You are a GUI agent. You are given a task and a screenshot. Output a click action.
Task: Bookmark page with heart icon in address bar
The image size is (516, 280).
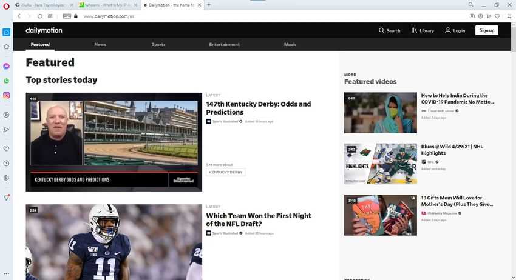click(x=497, y=16)
